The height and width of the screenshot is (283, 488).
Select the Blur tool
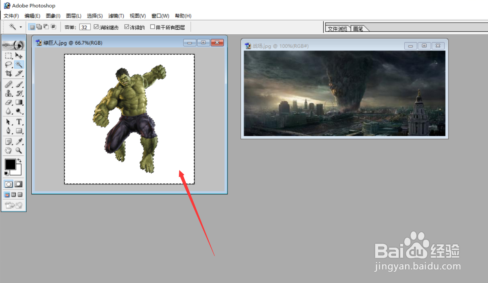[x=9, y=111]
